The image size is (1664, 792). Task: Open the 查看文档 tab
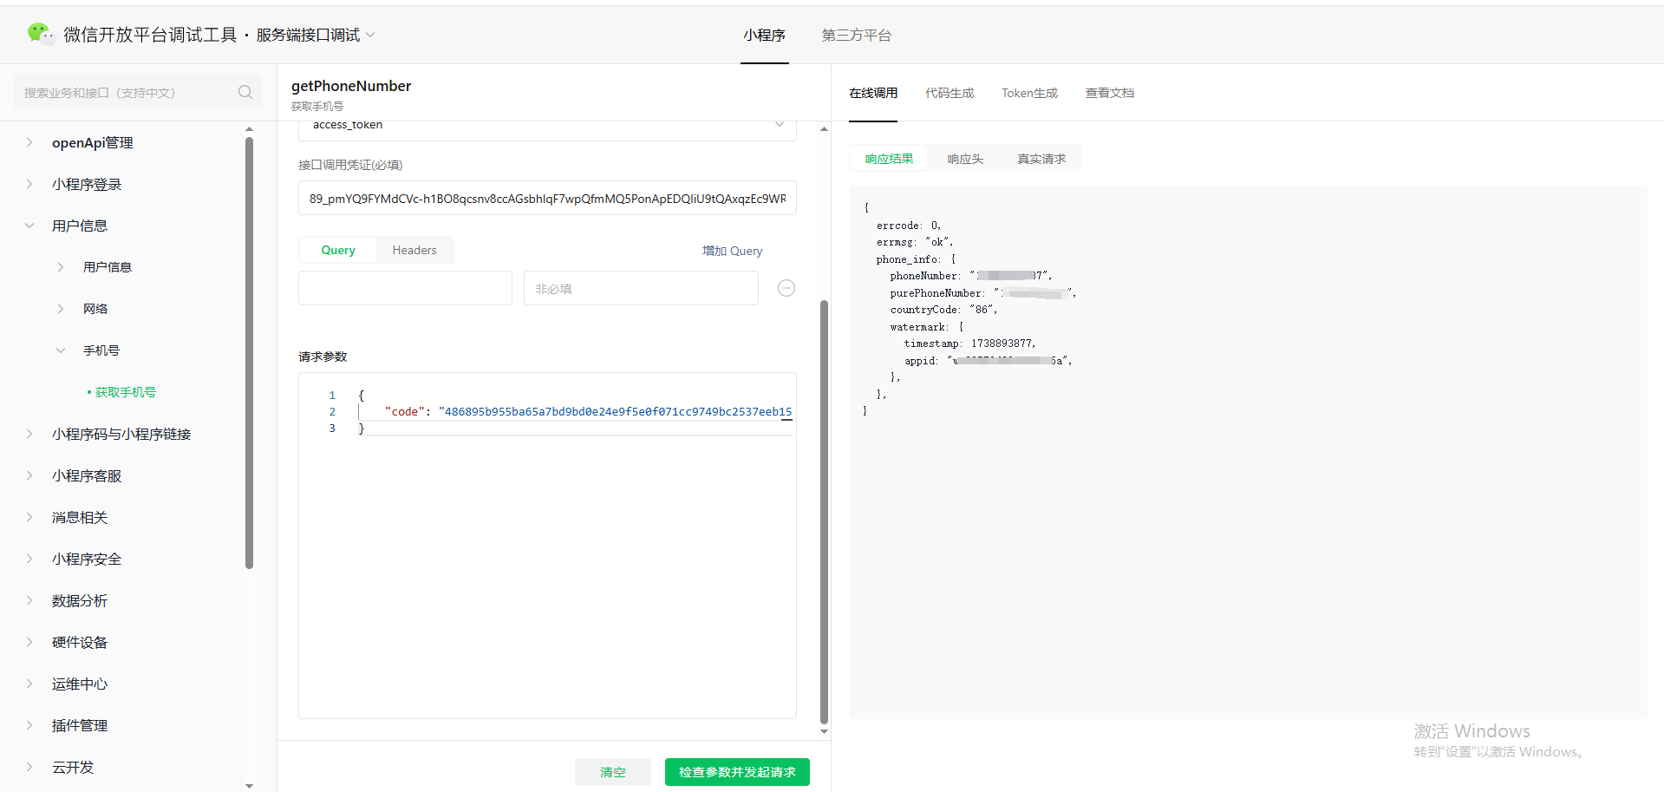[1110, 93]
